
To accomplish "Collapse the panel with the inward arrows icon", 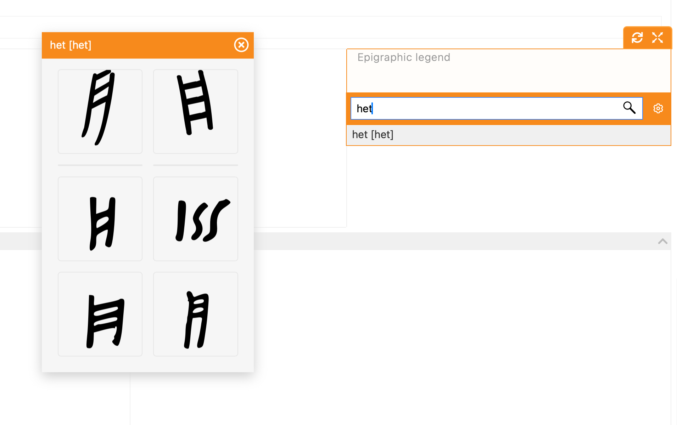I will click(657, 38).
